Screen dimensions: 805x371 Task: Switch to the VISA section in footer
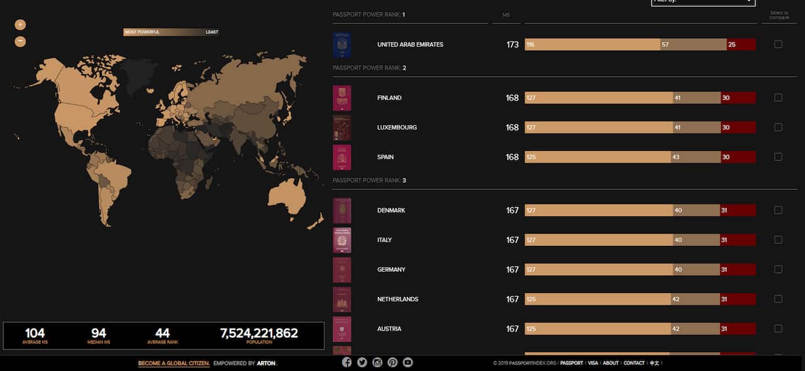pyautogui.click(x=592, y=363)
